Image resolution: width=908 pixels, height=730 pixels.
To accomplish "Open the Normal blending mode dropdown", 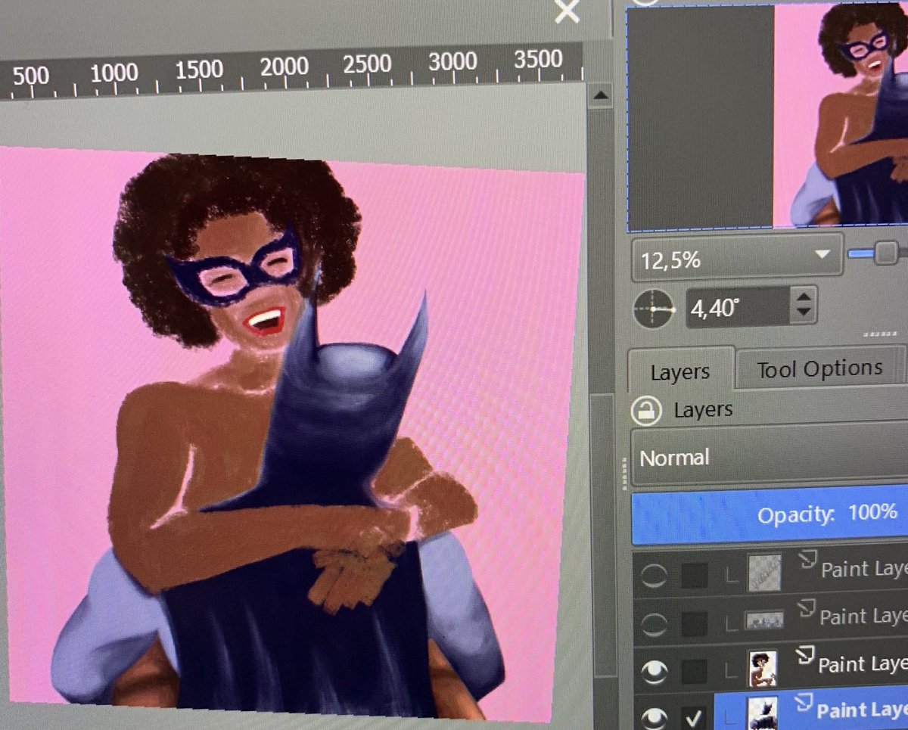I will coord(770,456).
